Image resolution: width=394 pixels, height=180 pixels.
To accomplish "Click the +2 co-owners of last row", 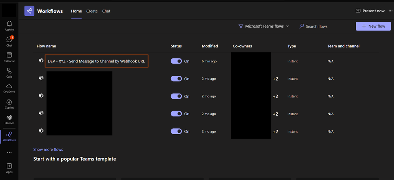I will (x=275, y=131).
